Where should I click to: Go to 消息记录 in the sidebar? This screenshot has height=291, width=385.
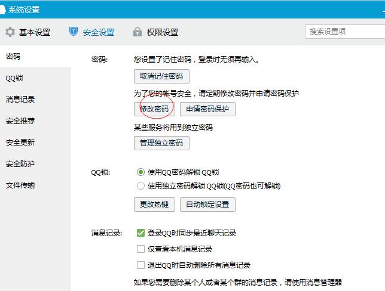tap(35, 99)
